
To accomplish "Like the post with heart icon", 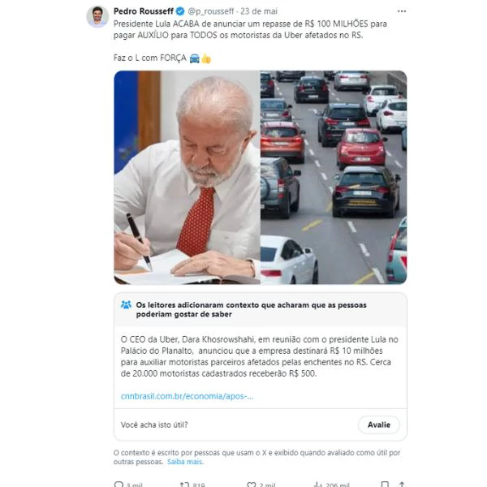I will (x=252, y=484).
